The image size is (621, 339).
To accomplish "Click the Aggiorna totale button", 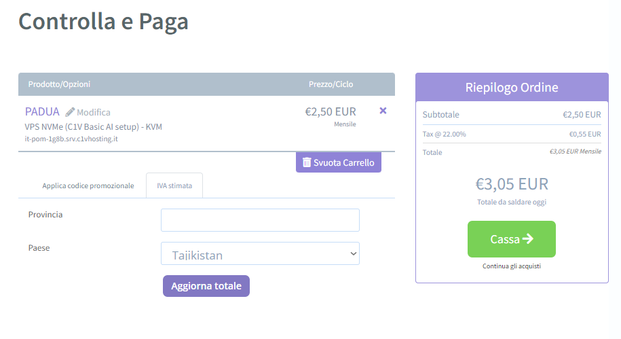I will click(206, 286).
